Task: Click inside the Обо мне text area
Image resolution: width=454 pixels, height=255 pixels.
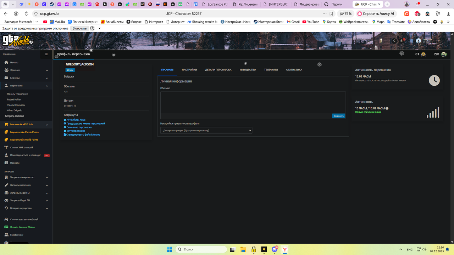Action: point(253,102)
